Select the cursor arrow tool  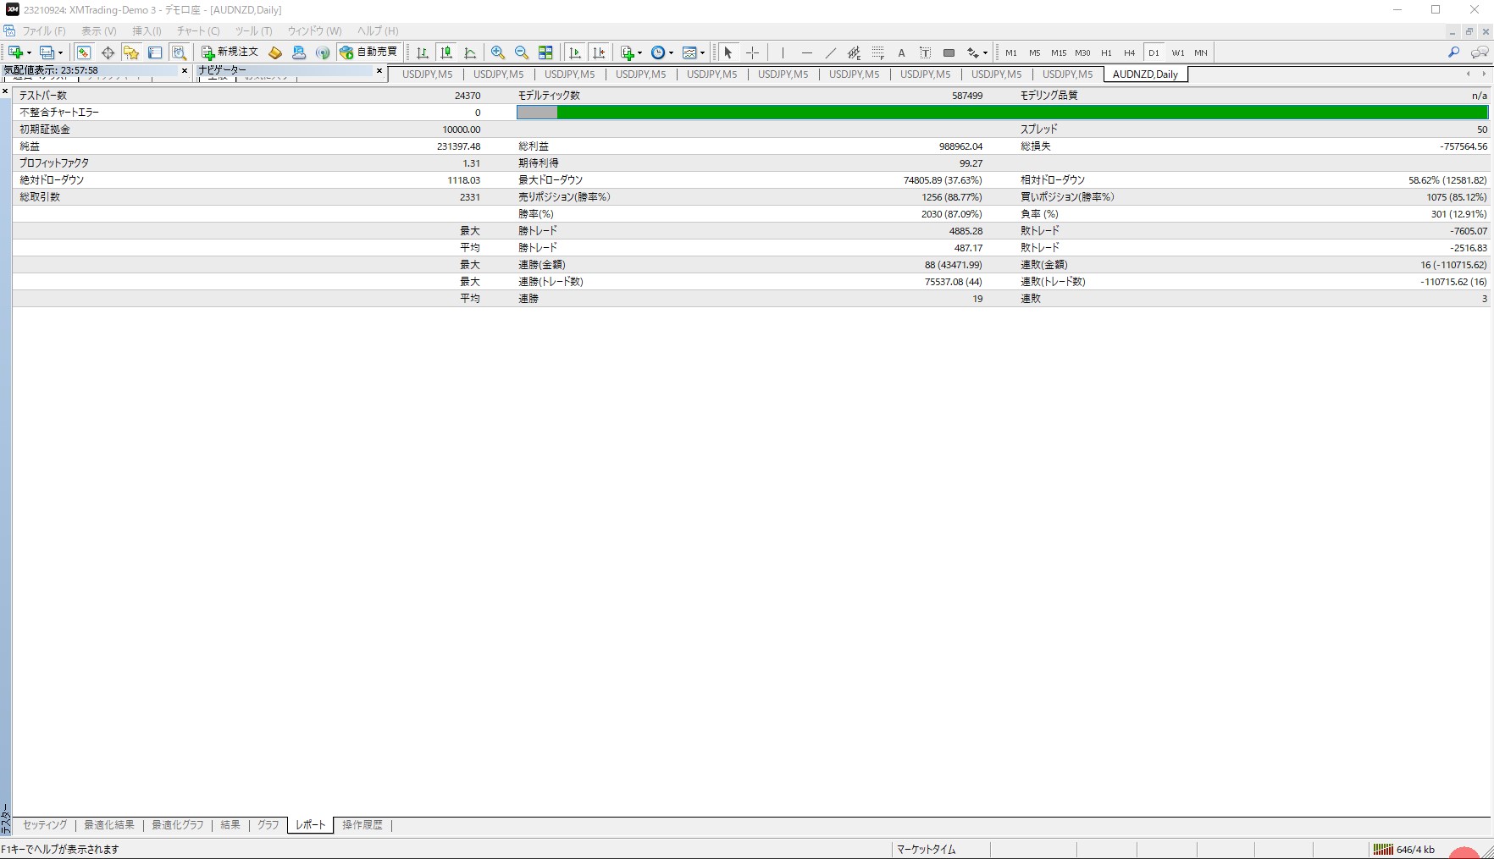(x=728, y=52)
